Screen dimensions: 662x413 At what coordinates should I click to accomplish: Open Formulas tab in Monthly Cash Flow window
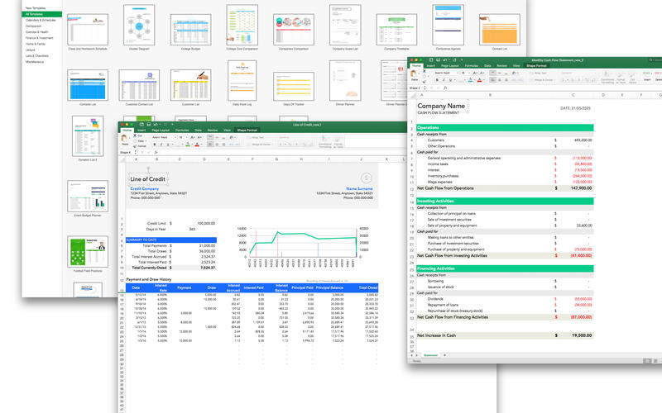[471, 65]
